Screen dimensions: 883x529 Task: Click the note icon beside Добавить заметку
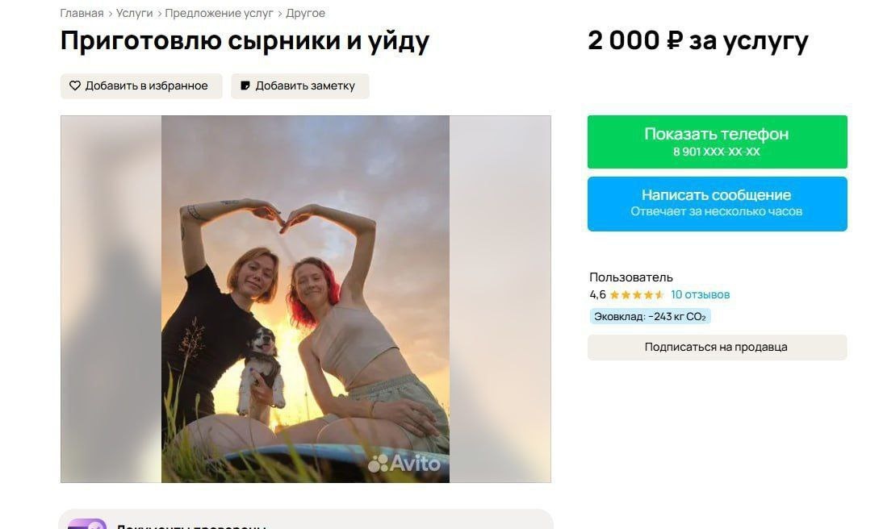pos(245,85)
